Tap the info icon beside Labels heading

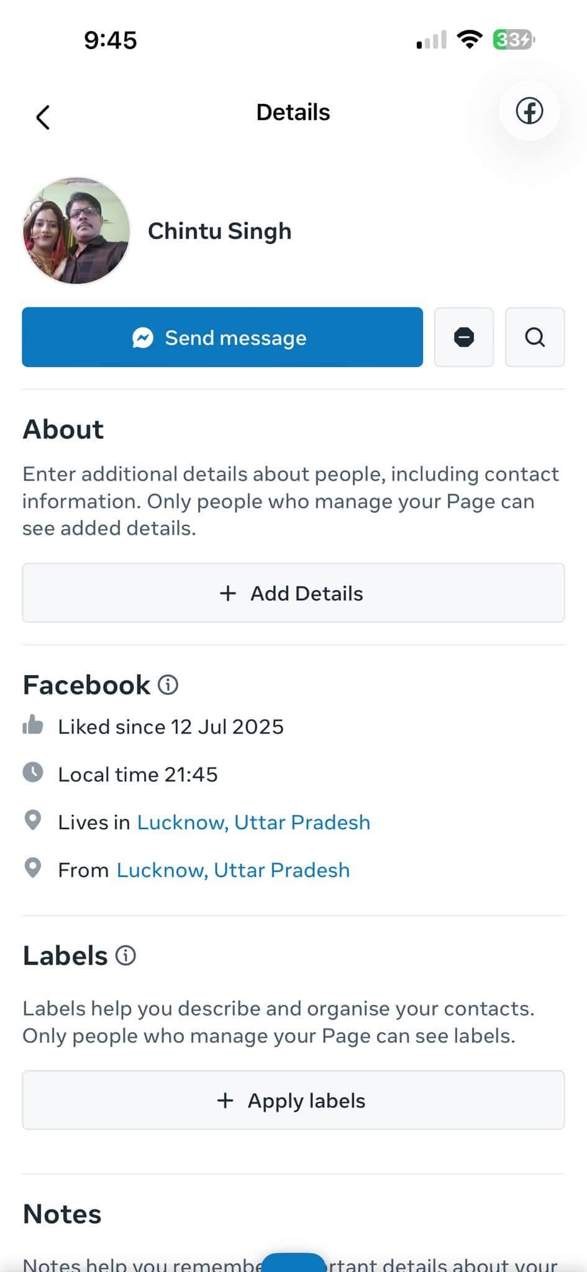125,955
